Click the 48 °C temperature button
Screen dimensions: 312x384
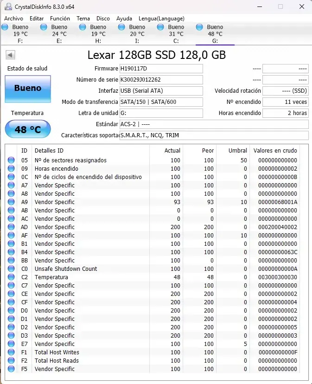click(28, 129)
